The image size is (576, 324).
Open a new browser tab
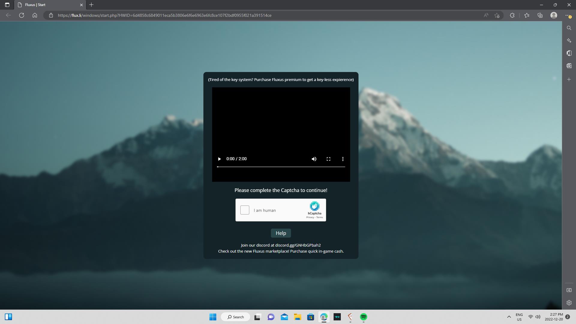pyautogui.click(x=91, y=5)
